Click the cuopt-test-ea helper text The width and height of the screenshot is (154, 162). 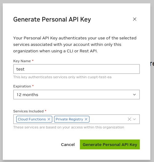[x=62, y=77]
